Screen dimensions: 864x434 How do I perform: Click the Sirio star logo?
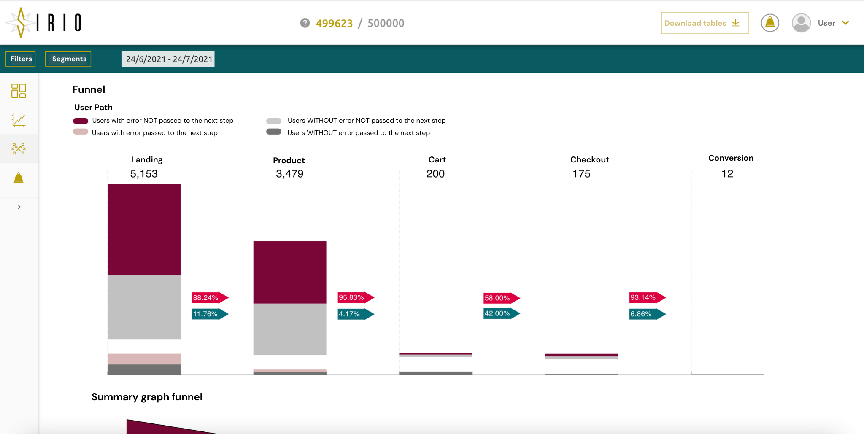(21, 23)
